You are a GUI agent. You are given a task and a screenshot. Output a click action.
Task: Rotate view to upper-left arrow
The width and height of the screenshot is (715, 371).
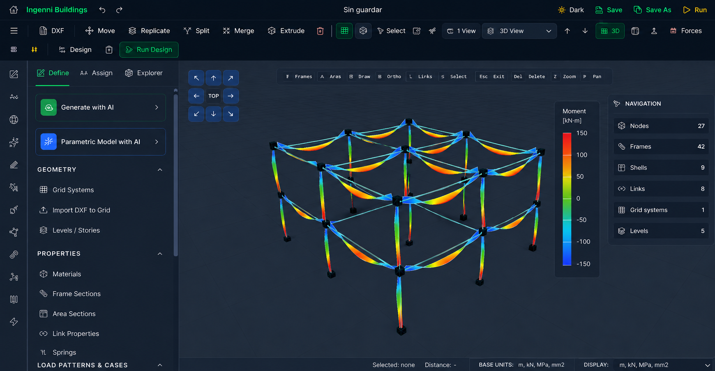(196, 78)
